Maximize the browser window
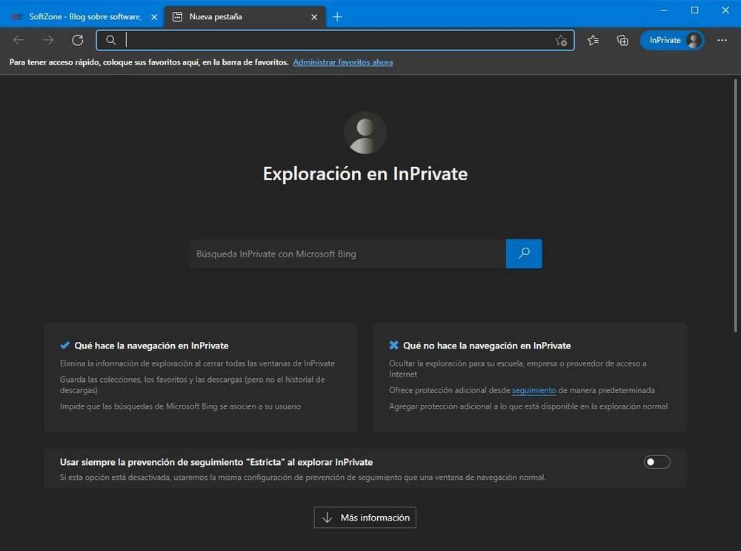Image resolution: width=741 pixels, height=551 pixels. (695, 10)
